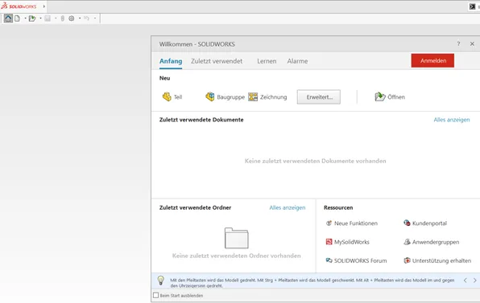Open the MySolidWorks resource link
The width and height of the screenshot is (480, 303).
point(347,242)
